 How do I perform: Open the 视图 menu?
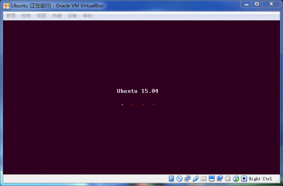pos(41,16)
